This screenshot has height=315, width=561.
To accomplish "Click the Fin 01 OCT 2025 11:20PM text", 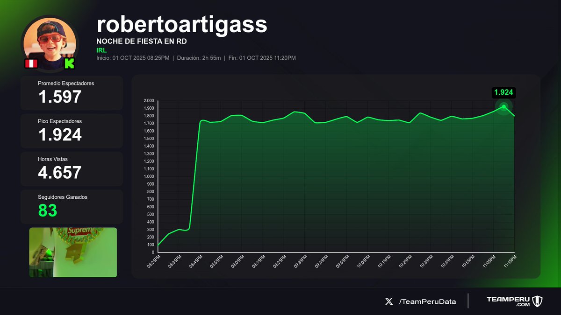I will [x=261, y=58].
